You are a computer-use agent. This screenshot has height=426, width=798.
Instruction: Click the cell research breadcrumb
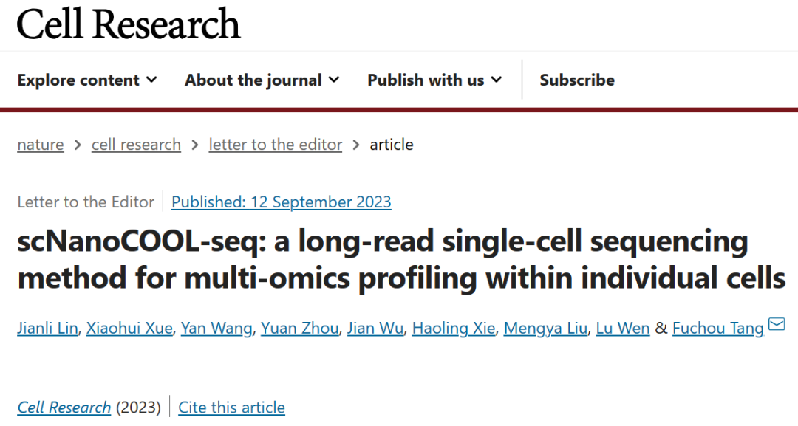tap(136, 145)
